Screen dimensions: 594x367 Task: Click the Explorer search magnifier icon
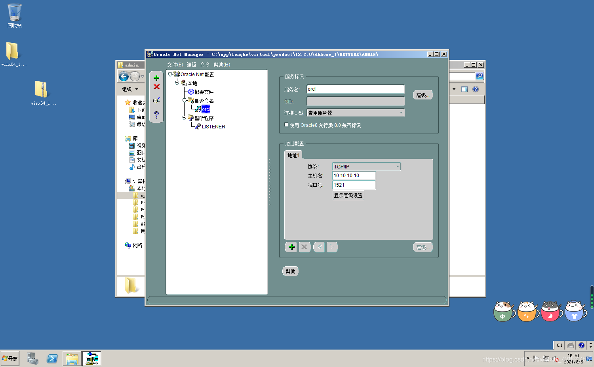480,76
